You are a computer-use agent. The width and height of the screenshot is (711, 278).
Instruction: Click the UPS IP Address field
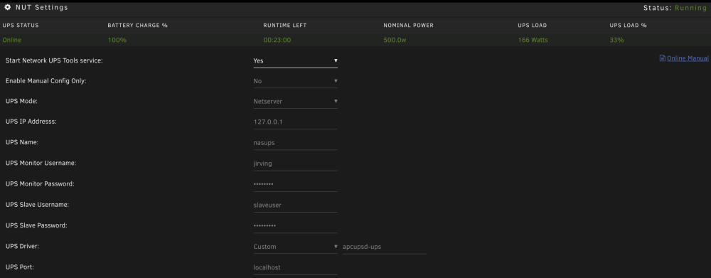(x=295, y=122)
